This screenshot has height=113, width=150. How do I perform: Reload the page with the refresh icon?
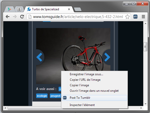pyautogui.click(x=22, y=17)
